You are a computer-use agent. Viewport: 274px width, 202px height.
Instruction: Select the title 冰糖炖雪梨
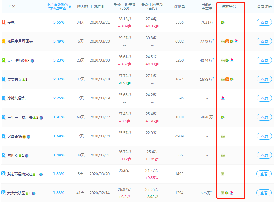[16, 98]
